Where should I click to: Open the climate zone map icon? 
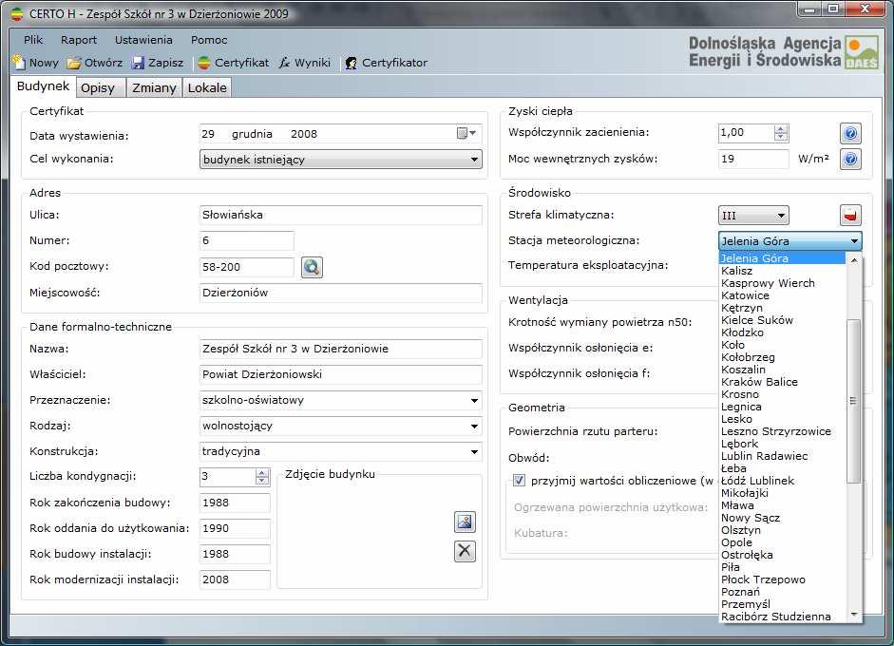(x=850, y=216)
